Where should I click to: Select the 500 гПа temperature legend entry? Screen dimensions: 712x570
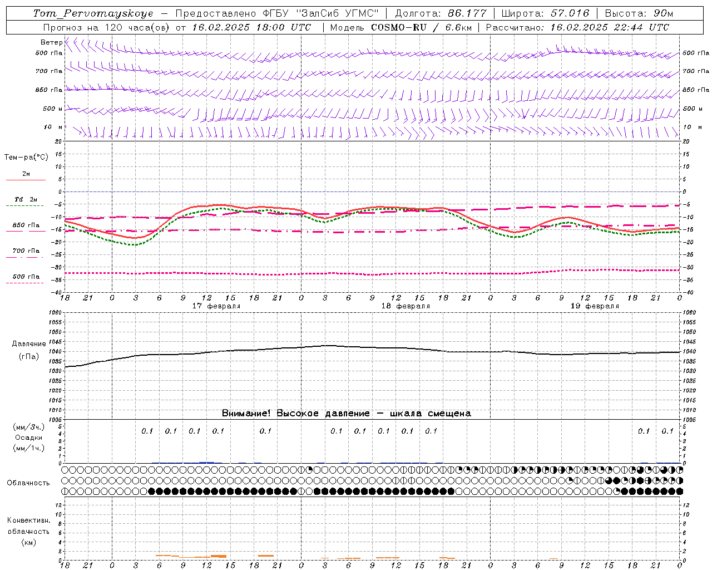[x=26, y=277]
